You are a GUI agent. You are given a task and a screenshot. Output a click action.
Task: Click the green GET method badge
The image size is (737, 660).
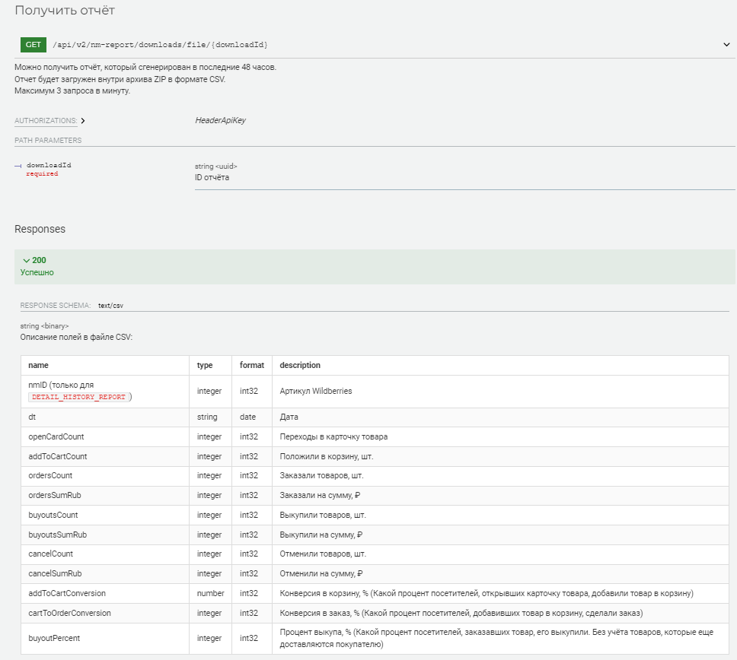pos(33,45)
